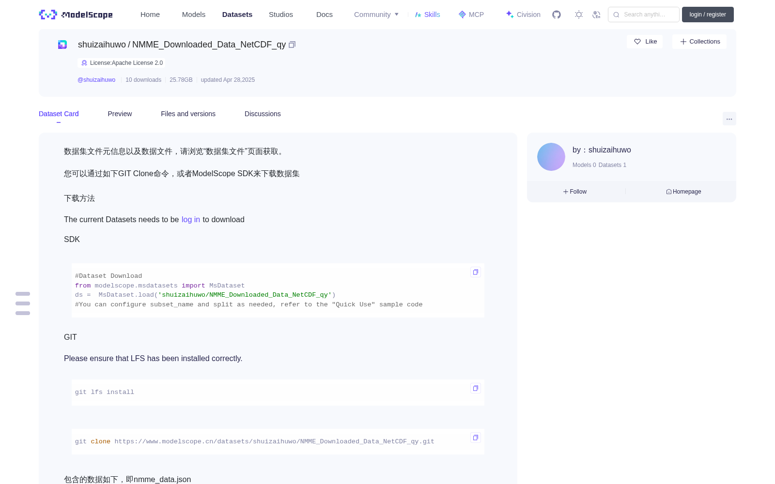
Task: Click the search magnifier icon
Action: [x=616, y=15]
